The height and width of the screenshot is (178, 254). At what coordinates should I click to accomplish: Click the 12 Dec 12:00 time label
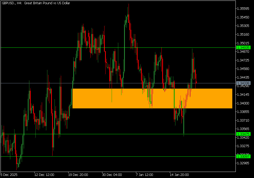(x=44, y=175)
